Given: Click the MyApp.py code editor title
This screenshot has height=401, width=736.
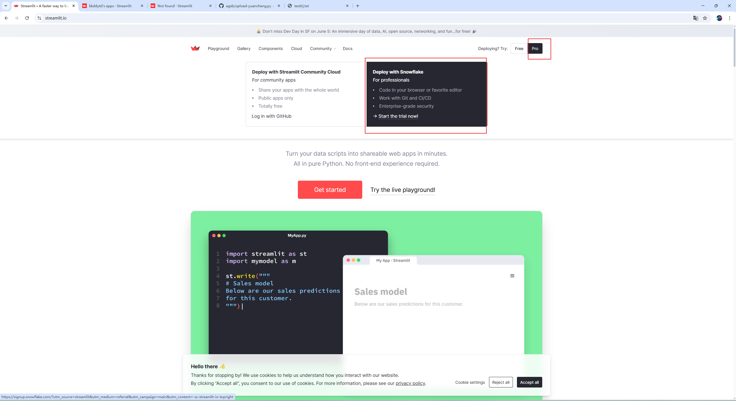Looking at the screenshot, I should pos(297,236).
